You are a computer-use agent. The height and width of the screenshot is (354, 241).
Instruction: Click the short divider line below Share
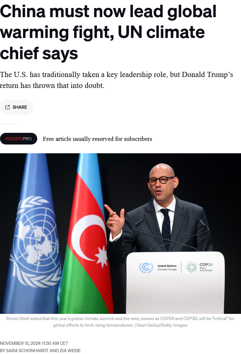pos(8,124)
